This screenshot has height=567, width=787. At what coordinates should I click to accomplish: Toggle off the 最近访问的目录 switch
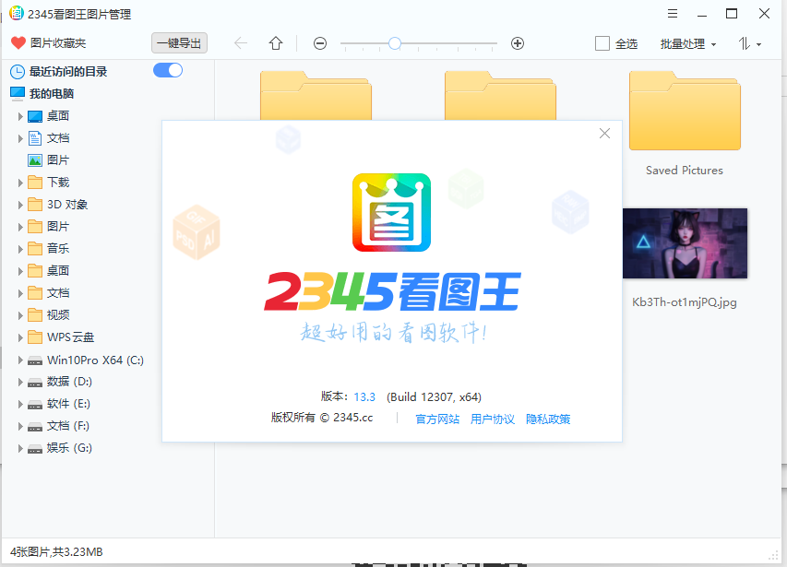tap(167, 69)
